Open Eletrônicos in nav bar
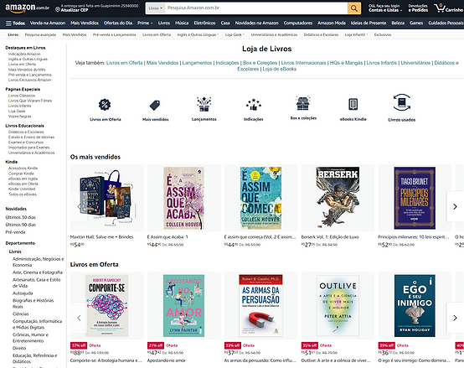The width and height of the screenshot is (464, 368). [204, 23]
